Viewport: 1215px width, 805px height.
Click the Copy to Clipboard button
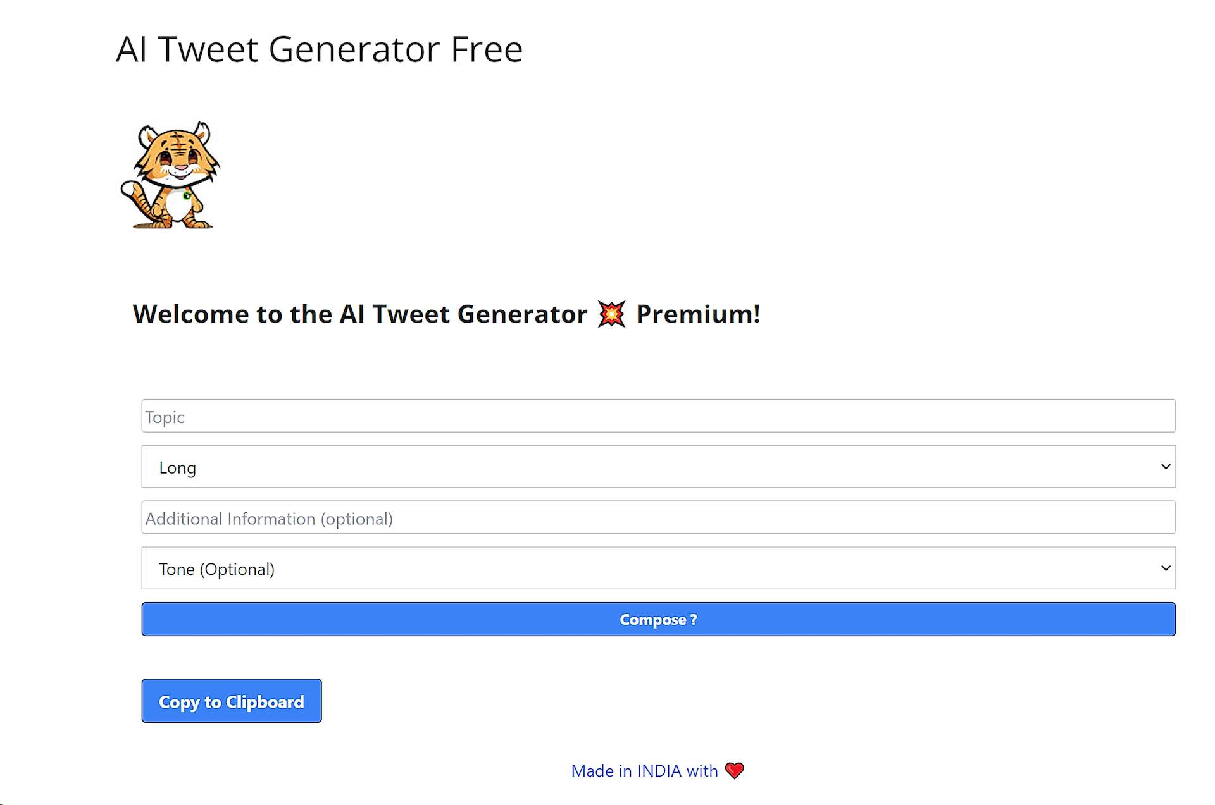point(232,701)
